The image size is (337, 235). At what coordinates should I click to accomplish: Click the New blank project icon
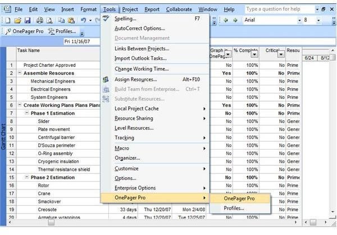coord(8,20)
